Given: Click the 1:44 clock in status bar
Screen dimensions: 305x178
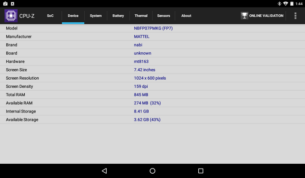Looking at the screenshot, I should tap(299, 4).
